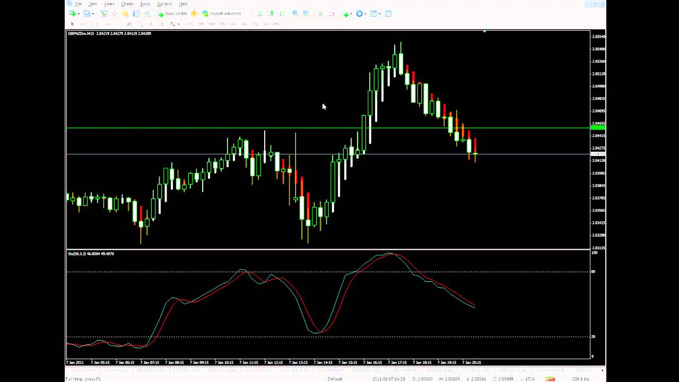Launch MetaEditor from the toolbar

tap(194, 13)
